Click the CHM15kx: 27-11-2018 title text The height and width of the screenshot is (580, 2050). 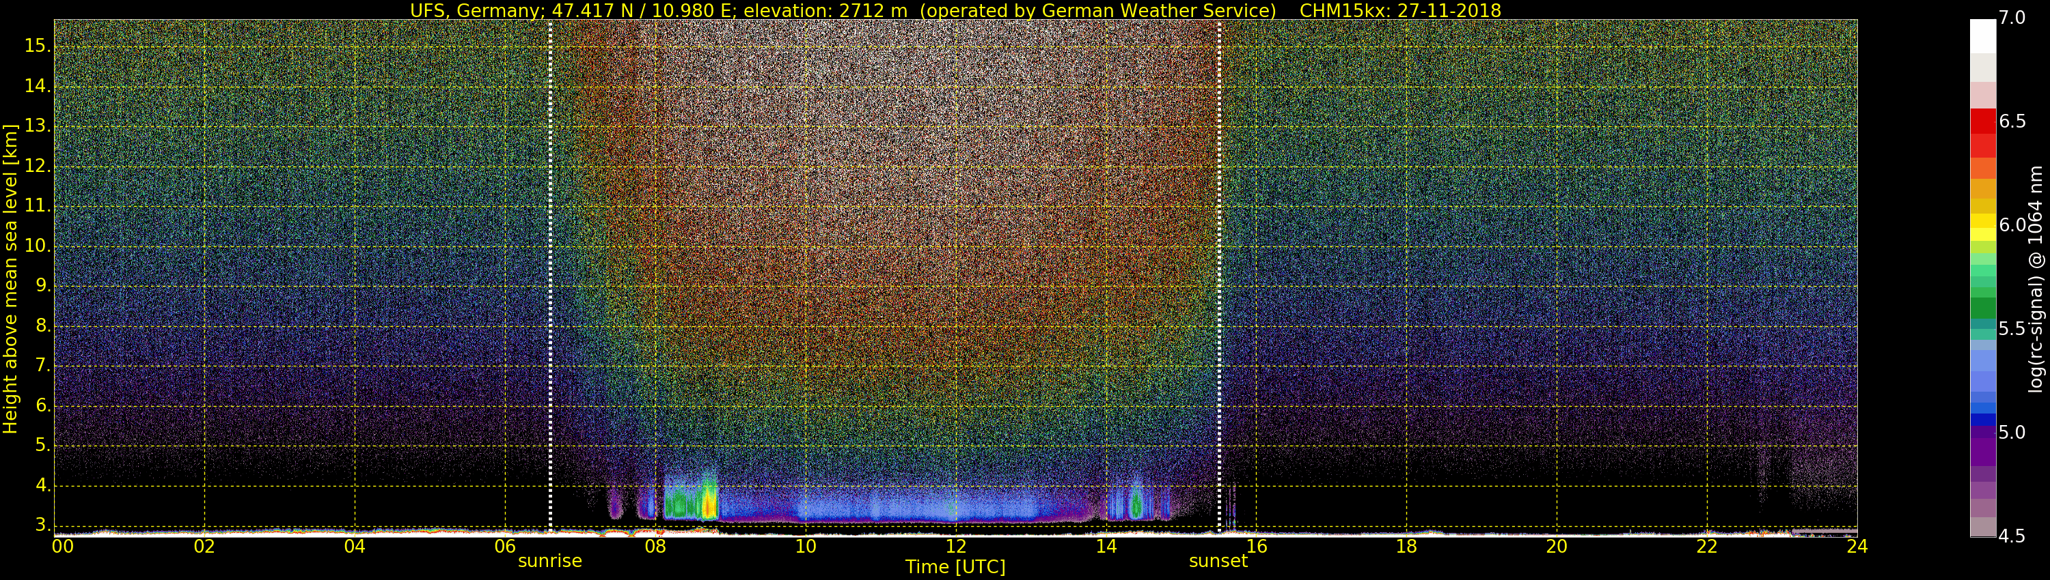[1400, 10]
